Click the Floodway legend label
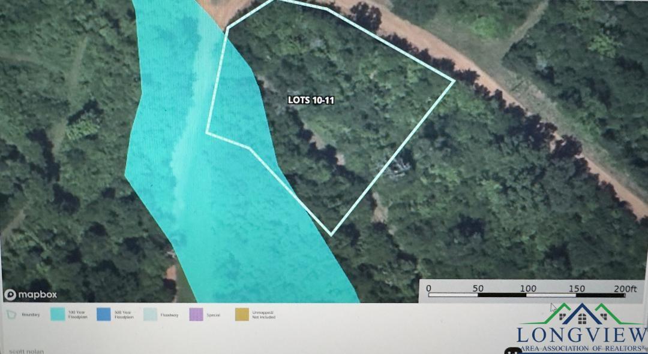Screen dimensions: 648x354 170,314
